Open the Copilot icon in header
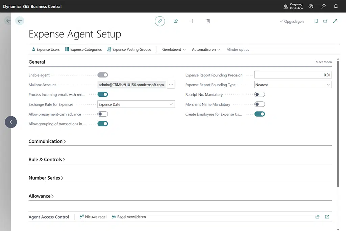The image size is (346, 231). tap(311, 6)
